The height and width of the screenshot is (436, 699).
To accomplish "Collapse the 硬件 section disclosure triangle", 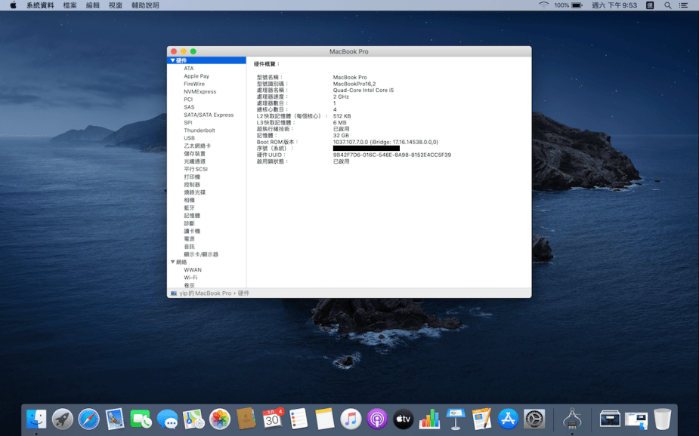I will point(172,60).
